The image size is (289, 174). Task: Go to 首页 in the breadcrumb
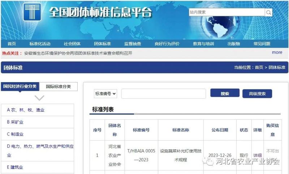click(259, 67)
